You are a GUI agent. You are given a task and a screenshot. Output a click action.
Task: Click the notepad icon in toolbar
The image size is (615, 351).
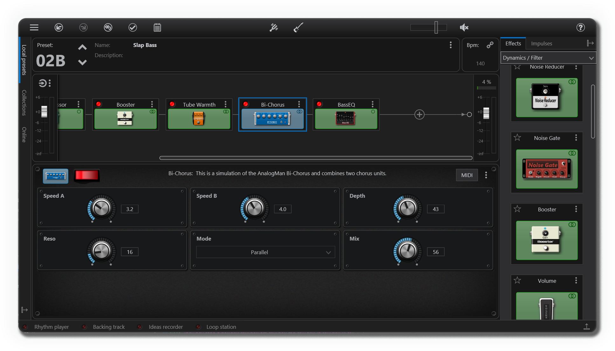pos(157,28)
